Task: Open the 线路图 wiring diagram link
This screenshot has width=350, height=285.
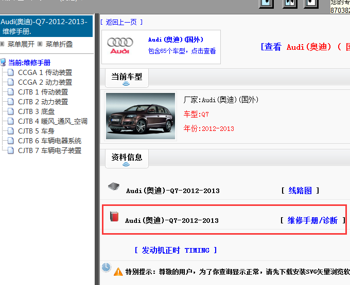Action: [x=300, y=191]
